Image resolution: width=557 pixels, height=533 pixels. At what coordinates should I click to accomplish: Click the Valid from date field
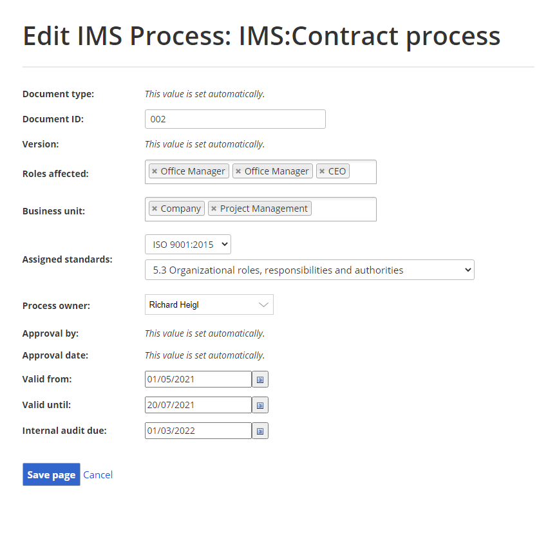pos(198,379)
